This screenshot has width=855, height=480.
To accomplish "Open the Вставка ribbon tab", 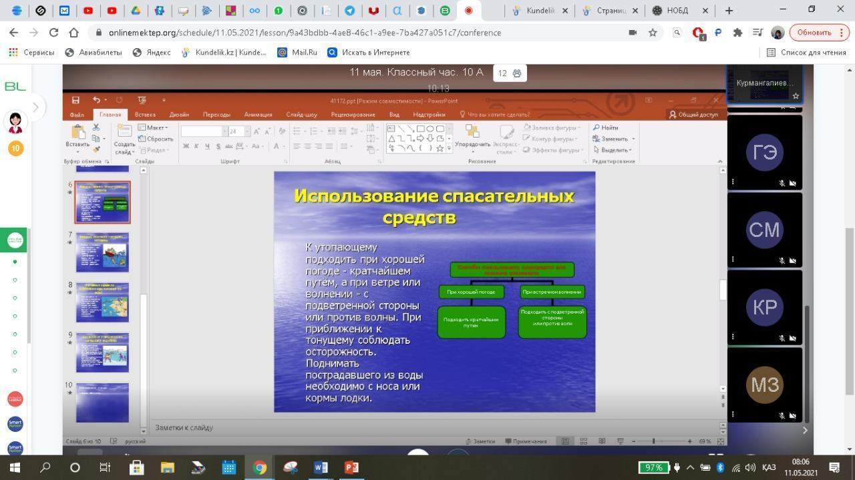I will click(145, 114).
